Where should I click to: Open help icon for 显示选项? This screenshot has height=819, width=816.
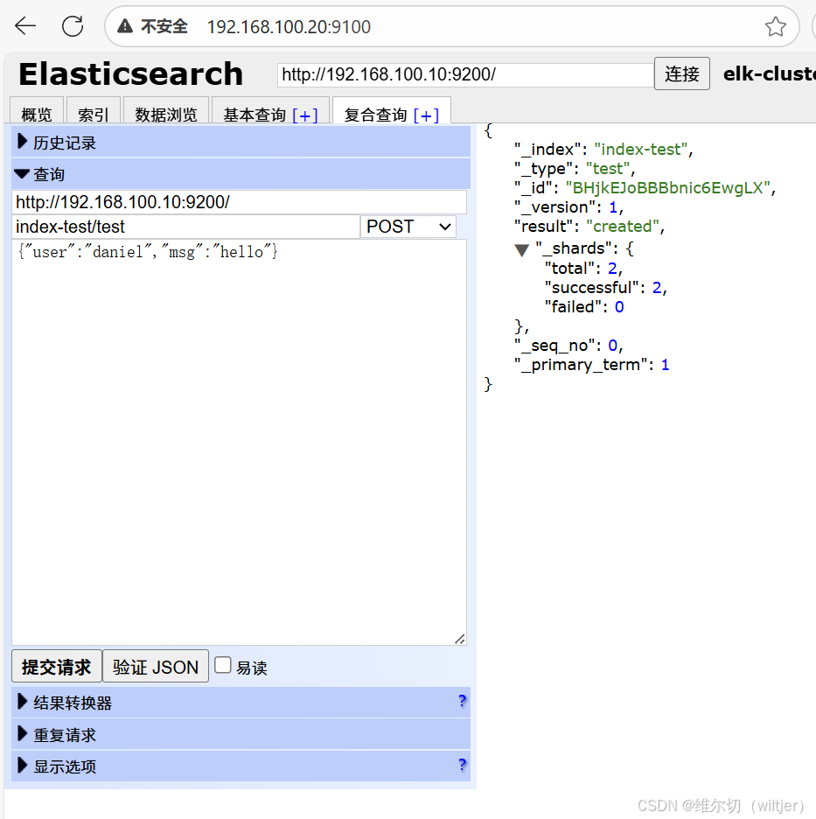(462, 765)
